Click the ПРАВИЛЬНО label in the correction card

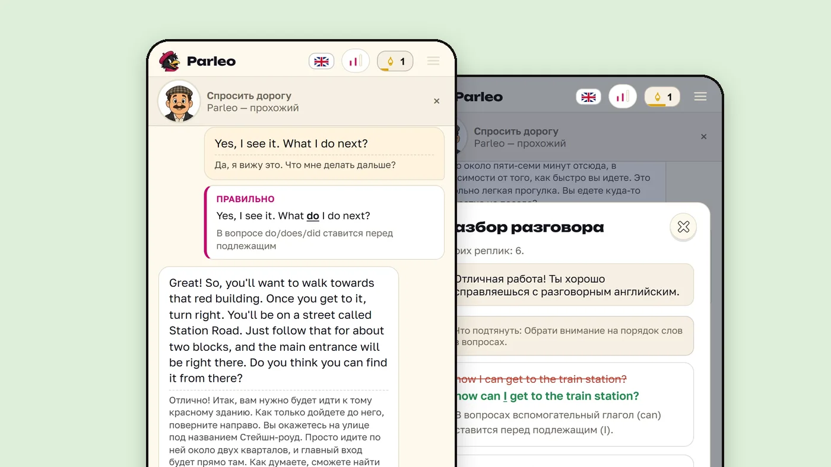click(x=245, y=199)
